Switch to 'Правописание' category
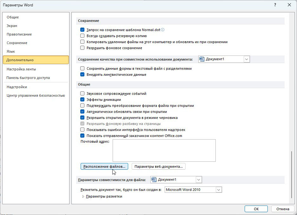297x215 pixels. pyautogui.click(x=19, y=34)
